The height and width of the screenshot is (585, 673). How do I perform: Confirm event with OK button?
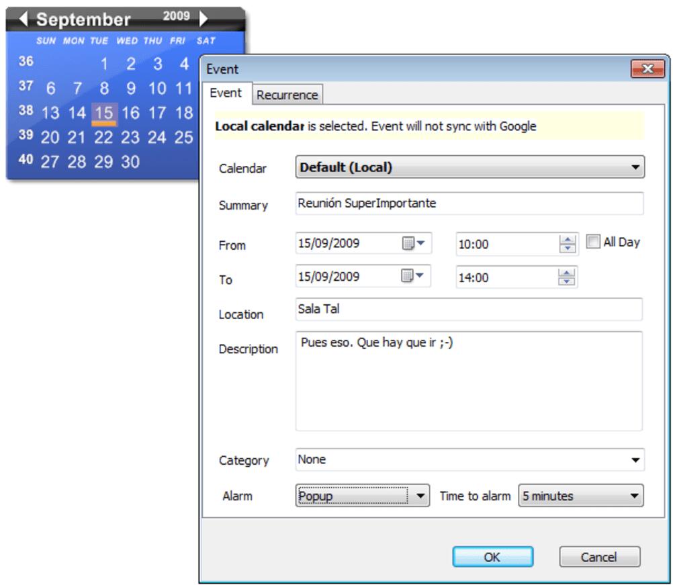(492, 557)
